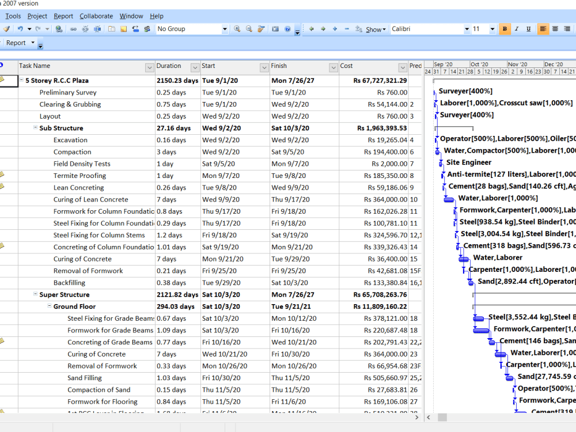Image resolution: width=576 pixels, height=432 pixels.
Task: Toggle Underline formatting
Action: (x=529, y=28)
